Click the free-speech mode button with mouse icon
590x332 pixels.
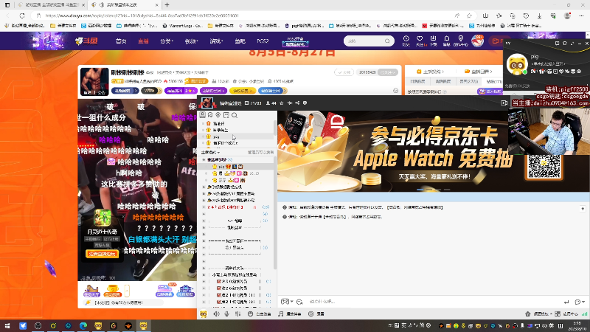(260, 314)
